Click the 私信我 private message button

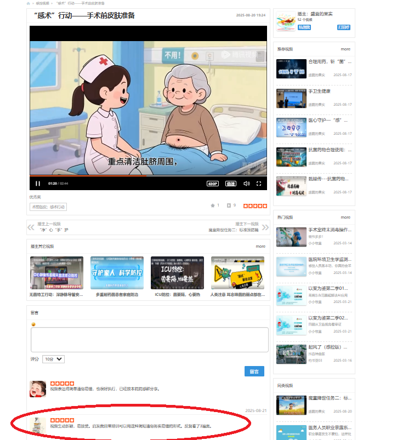click(x=304, y=27)
